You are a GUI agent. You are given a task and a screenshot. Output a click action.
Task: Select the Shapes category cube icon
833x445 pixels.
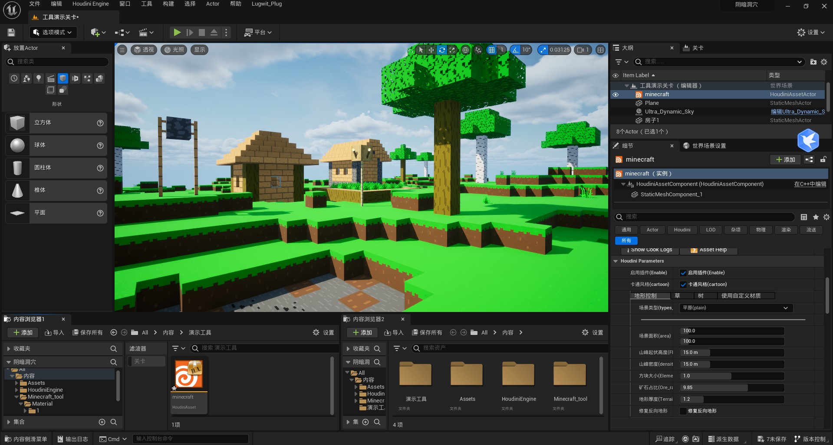click(63, 78)
